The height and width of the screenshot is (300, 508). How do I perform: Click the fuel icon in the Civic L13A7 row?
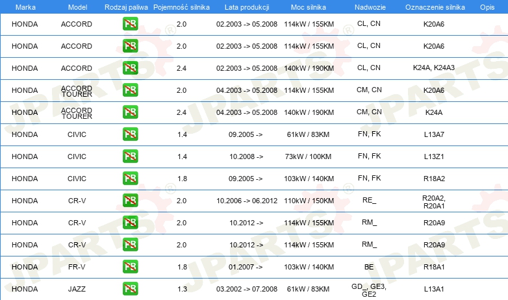point(130,134)
